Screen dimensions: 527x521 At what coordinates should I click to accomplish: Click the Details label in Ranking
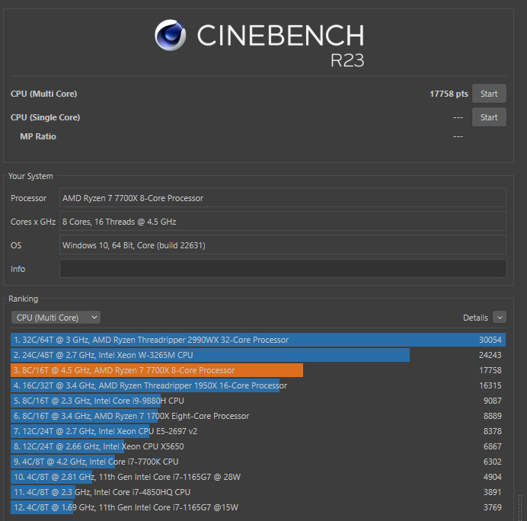pyautogui.click(x=475, y=318)
